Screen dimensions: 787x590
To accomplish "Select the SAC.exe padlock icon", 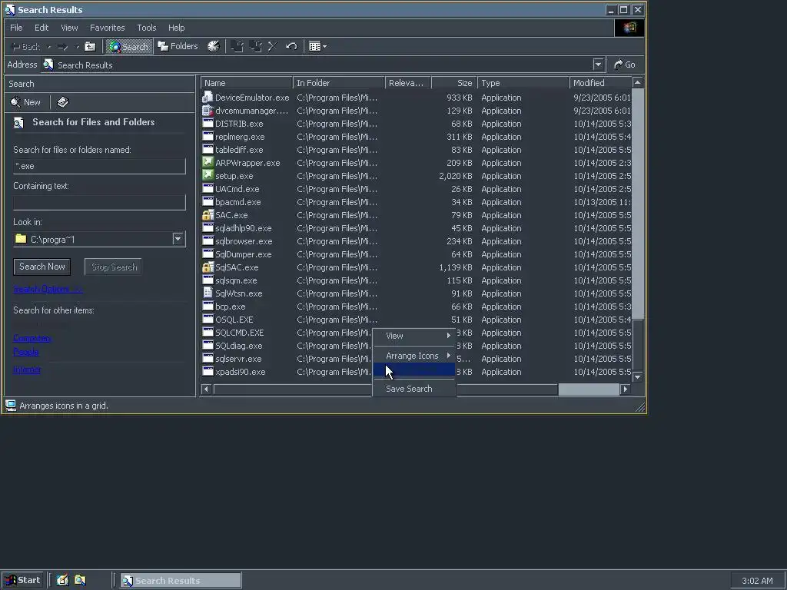I will tap(208, 215).
